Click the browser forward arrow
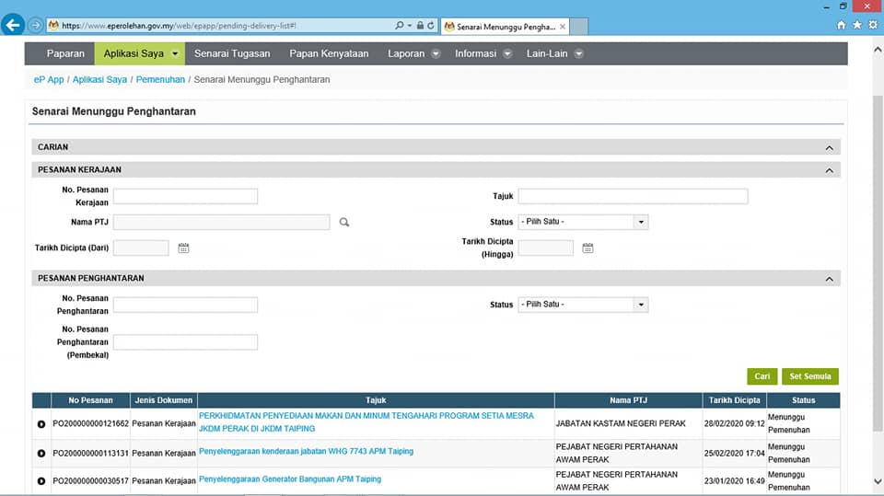This screenshot has height=496, width=884. (36, 26)
